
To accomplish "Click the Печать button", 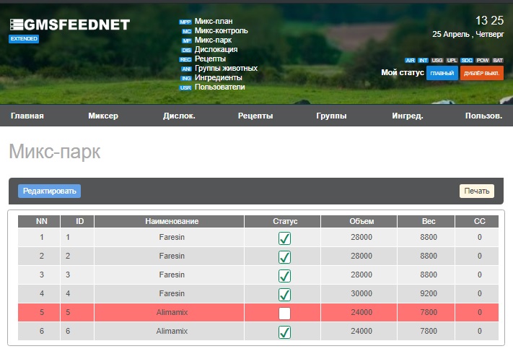I will pyautogui.click(x=477, y=191).
